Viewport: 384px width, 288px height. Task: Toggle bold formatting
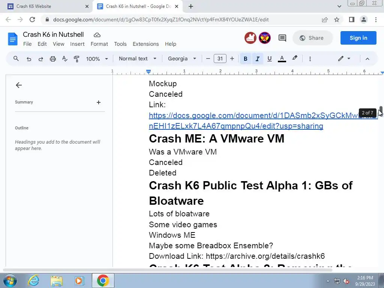(245, 59)
